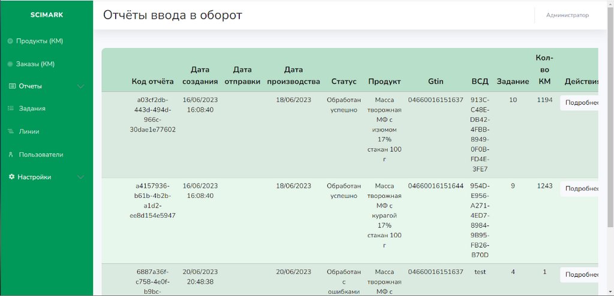
Task: Click Gtin 04660016151637 in first row
Action: 435,100
